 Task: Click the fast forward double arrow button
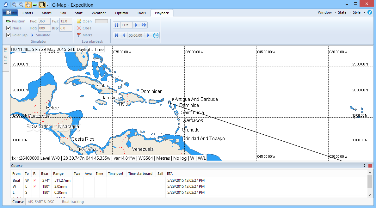(x=144, y=25)
